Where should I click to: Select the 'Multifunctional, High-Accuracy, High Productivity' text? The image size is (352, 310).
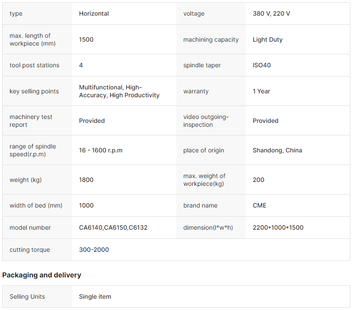pos(119,91)
